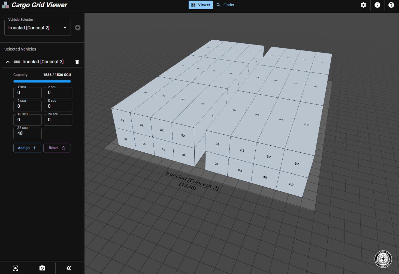This screenshot has height=274, width=399.
Task: Click the Cargo Grid Viewer logo icon
Action: coord(5,5)
